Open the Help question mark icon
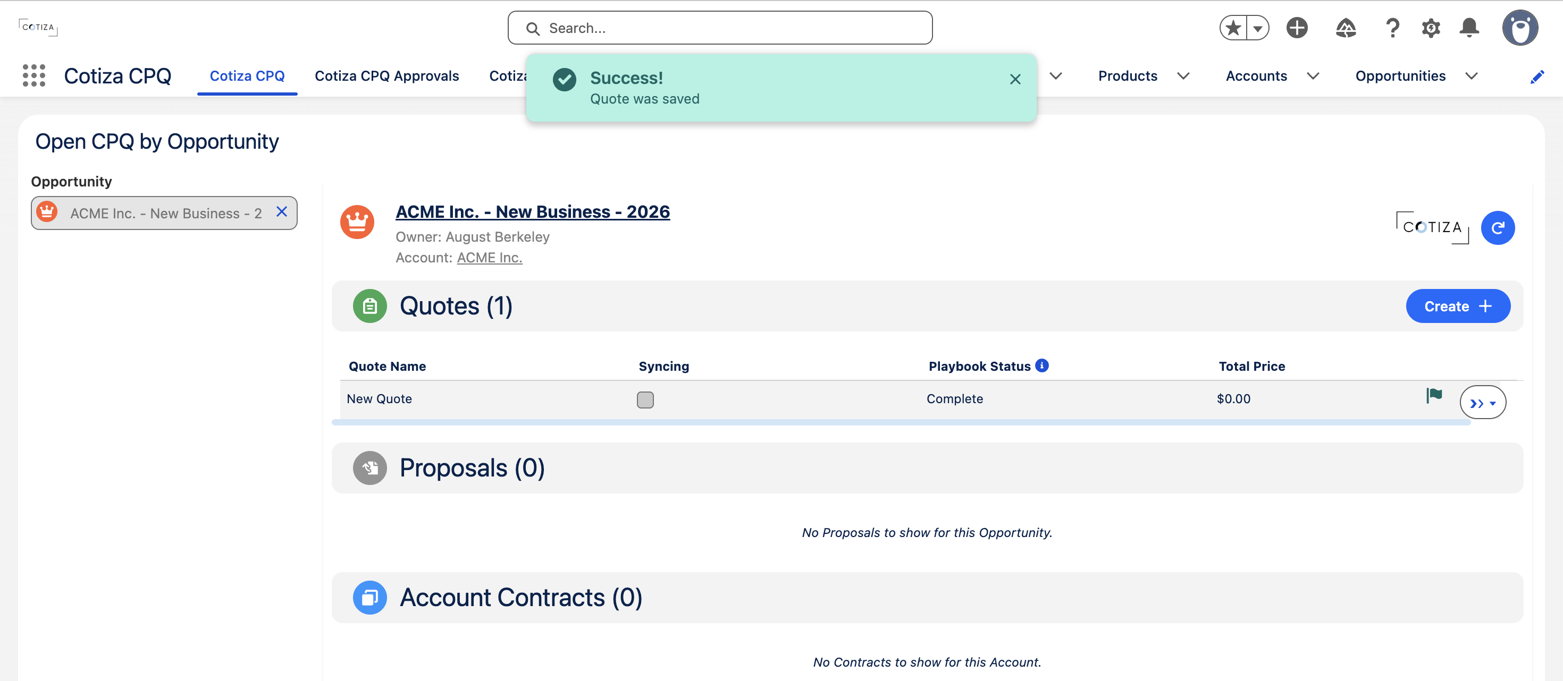 [1392, 28]
